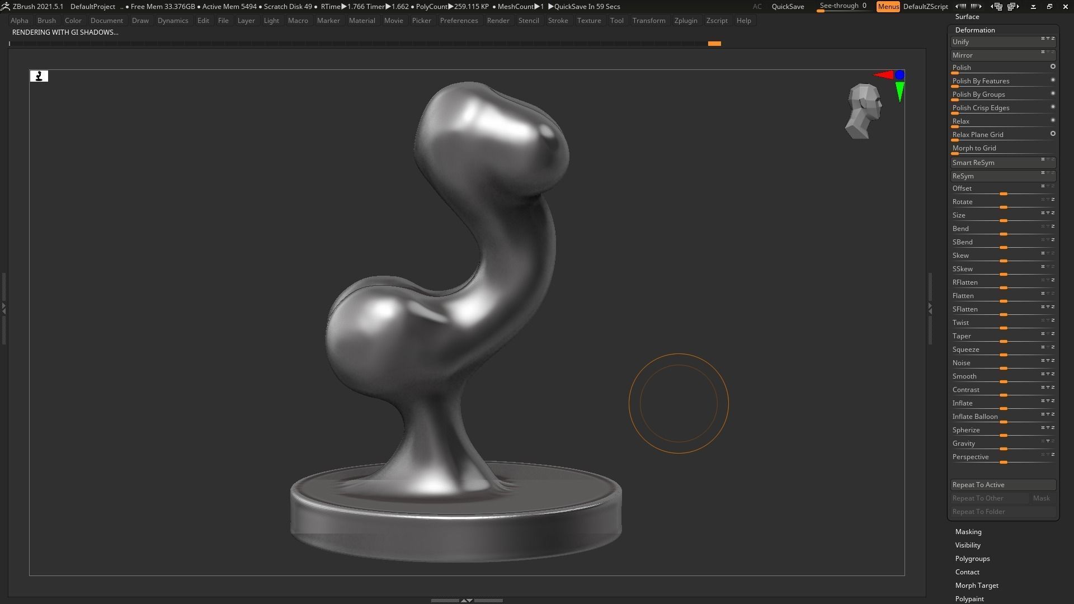Click the DefaultZScript button
The height and width of the screenshot is (604, 1074).
pyautogui.click(x=925, y=7)
